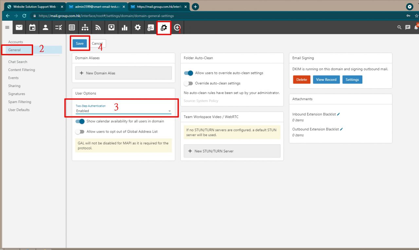Enable the Override auto-clean settings toggle
The width and height of the screenshot is (419, 250).
pos(189,83)
